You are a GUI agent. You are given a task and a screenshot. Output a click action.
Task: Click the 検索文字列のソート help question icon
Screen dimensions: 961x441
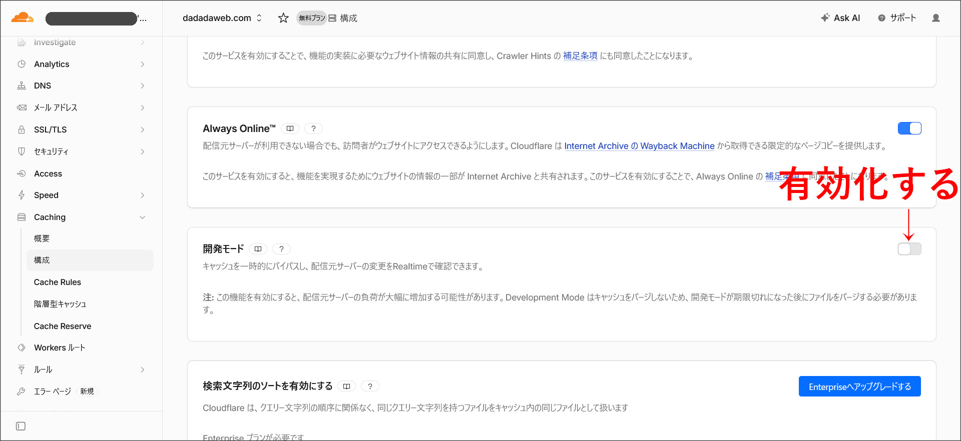[x=370, y=386]
